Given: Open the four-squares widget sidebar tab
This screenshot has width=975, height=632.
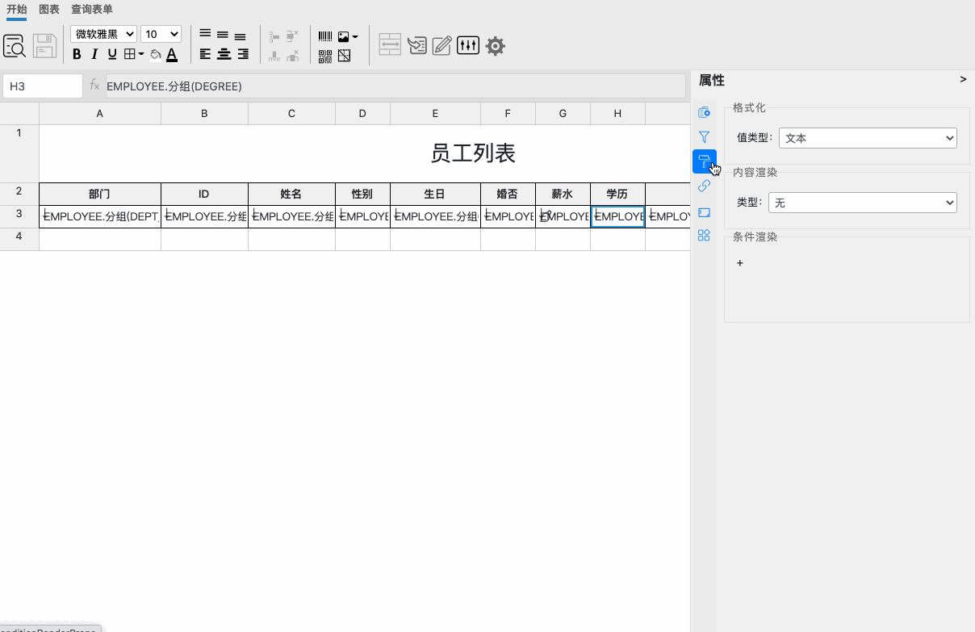Looking at the screenshot, I should [704, 235].
